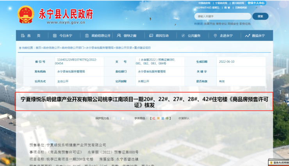The image size is (289, 166).
Task: Click the 责任部门 value 永宁县审批服务管理局
Action: pos(152,72)
